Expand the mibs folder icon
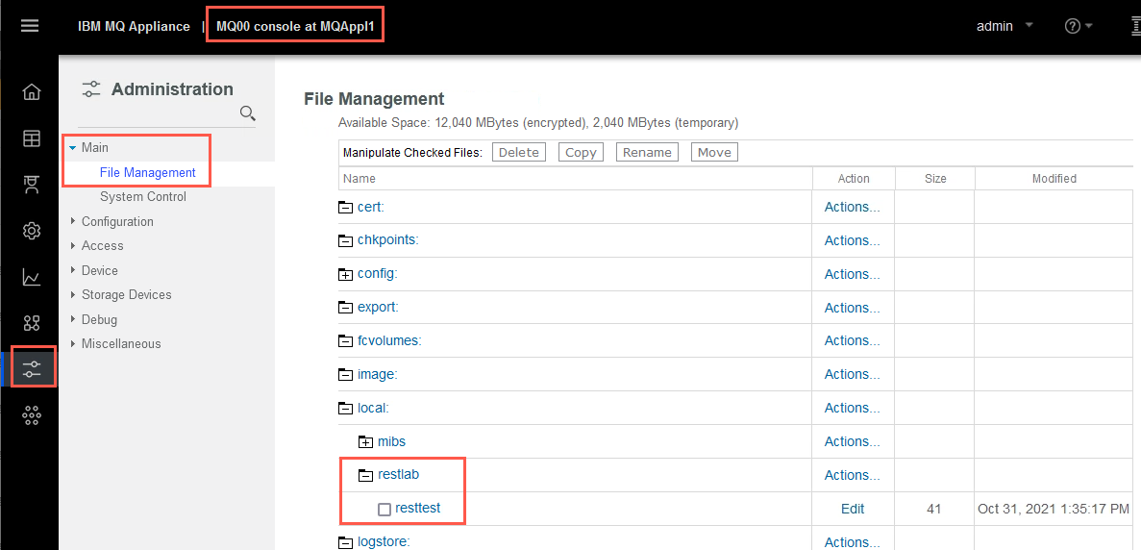 tap(365, 441)
